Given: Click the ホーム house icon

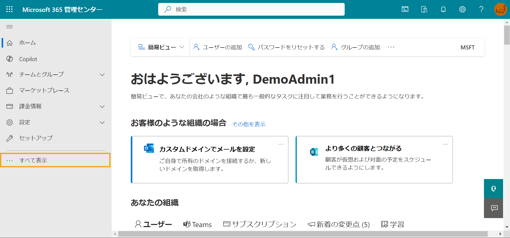Looking at the screenshot, I should click(x=10, y=43).
